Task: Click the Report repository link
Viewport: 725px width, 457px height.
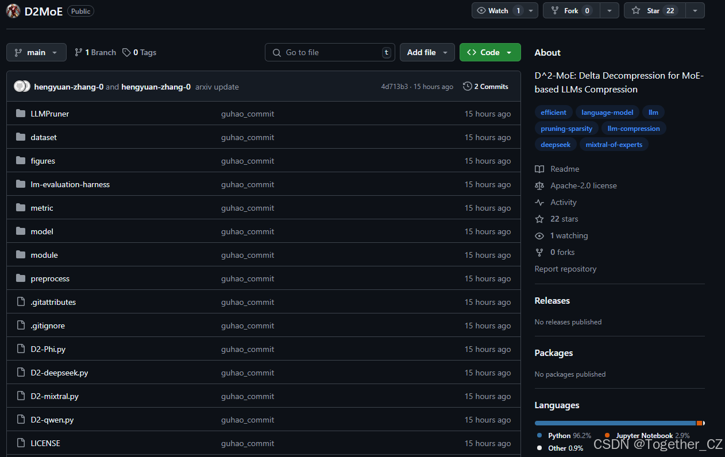Action: tap(565, 269)
